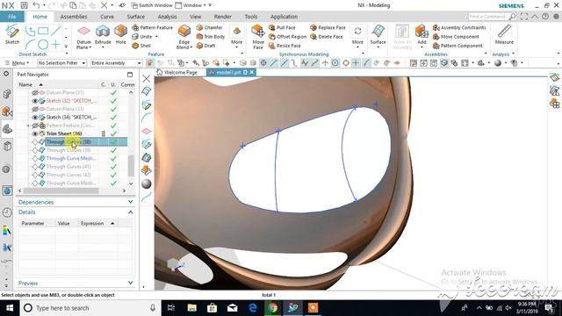Select the Datum Plane tool
This screenshot has height=316, width=562.
(83, 37)
